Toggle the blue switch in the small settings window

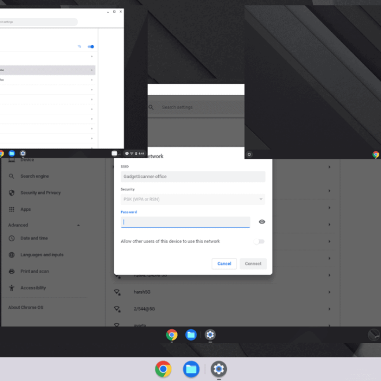pyautogui.click(x=91, y=46)
